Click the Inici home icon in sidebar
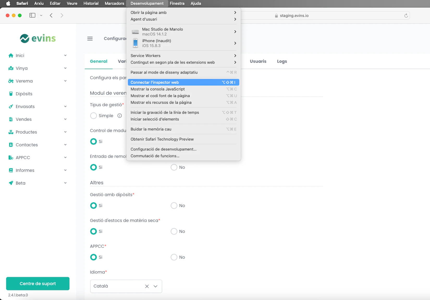The width and height of the screenshot is (430, 300). (x=11, y=56)
